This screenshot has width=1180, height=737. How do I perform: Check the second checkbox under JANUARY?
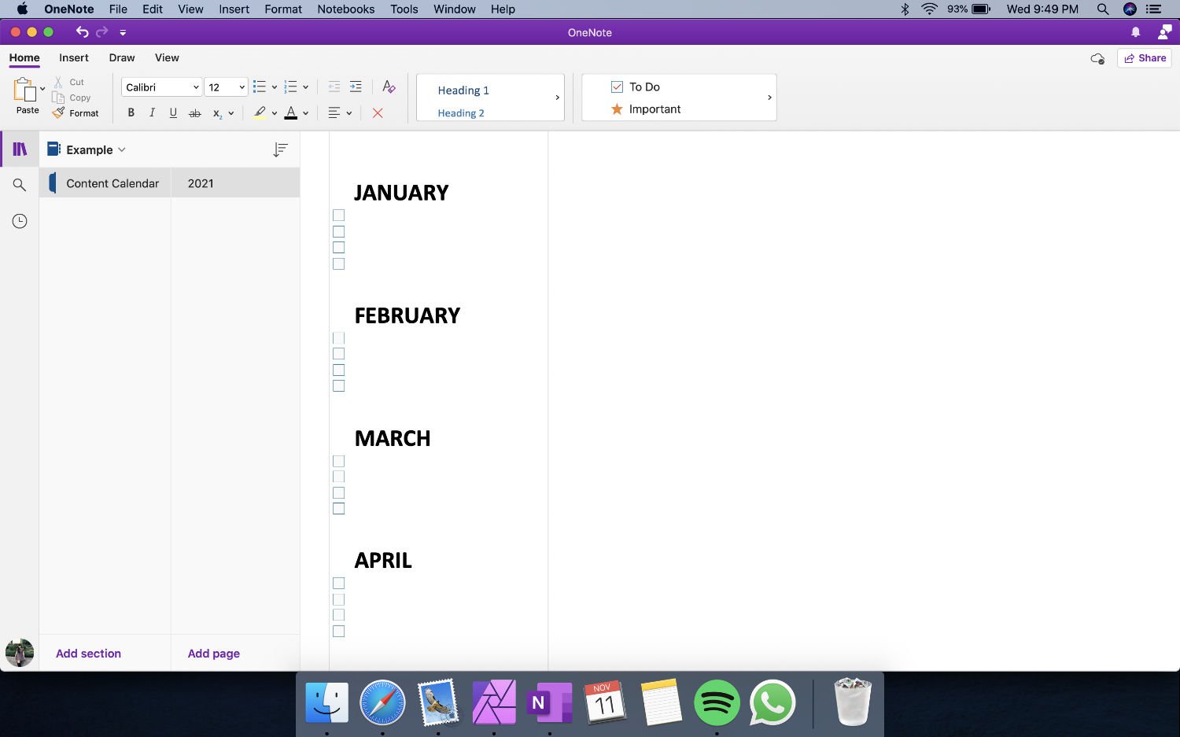pyautogui.click(x=339, y=231)
